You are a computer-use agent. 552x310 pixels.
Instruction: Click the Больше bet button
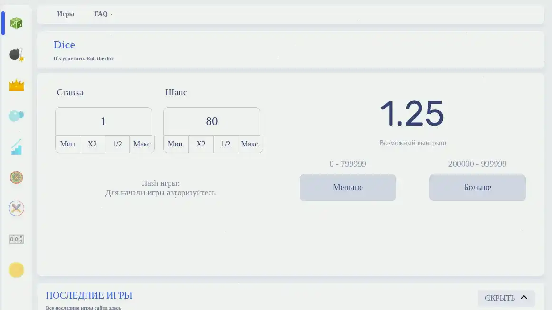point(477,187)
